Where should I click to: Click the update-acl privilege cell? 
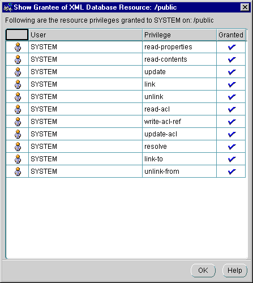(179, 134)
